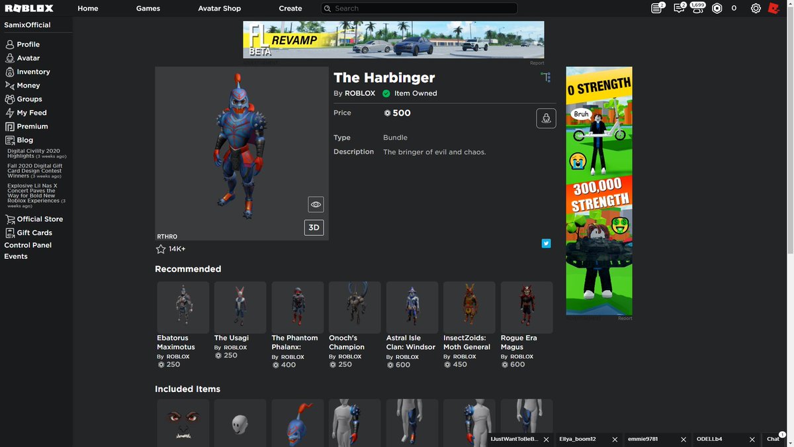
Task: Open Avatar in the sidebar
Action: 23,58
